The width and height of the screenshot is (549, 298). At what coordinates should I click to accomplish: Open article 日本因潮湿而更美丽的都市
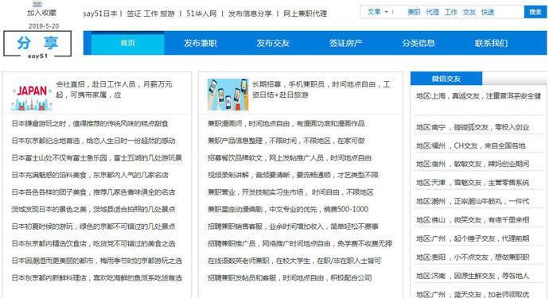click(x=96, y=261)
